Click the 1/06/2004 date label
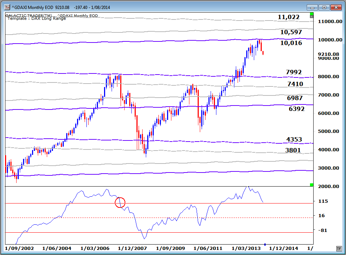 pyautogui.click(x=57, y=249)
